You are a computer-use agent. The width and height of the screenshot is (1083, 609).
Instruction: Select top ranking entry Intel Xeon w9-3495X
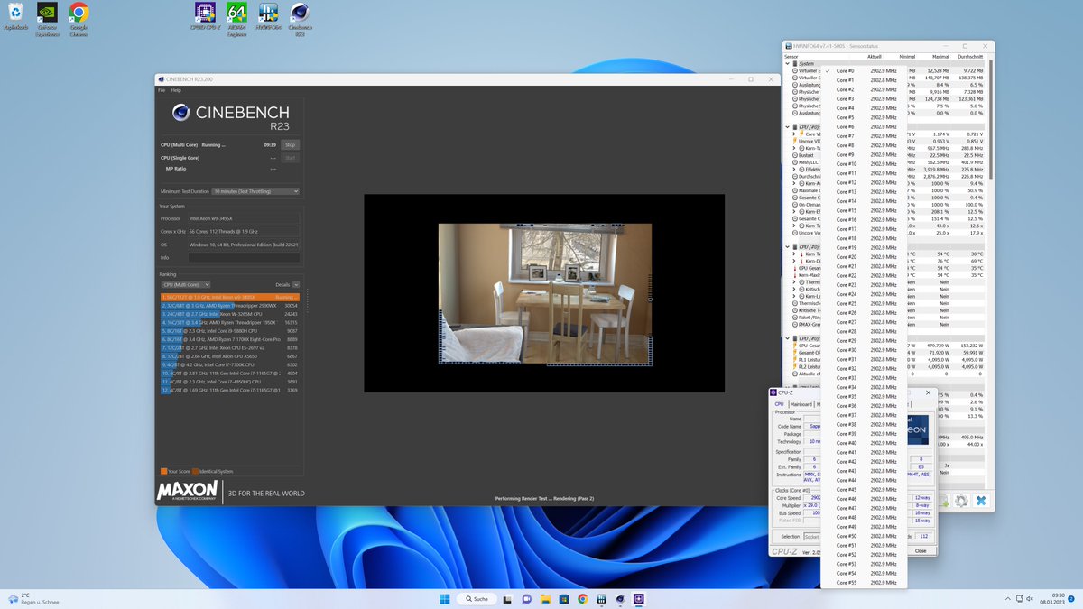click(230, 297)
